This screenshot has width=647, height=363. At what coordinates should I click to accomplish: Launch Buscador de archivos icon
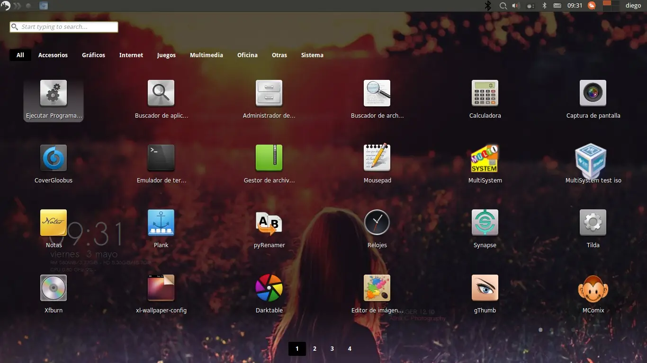377,93
